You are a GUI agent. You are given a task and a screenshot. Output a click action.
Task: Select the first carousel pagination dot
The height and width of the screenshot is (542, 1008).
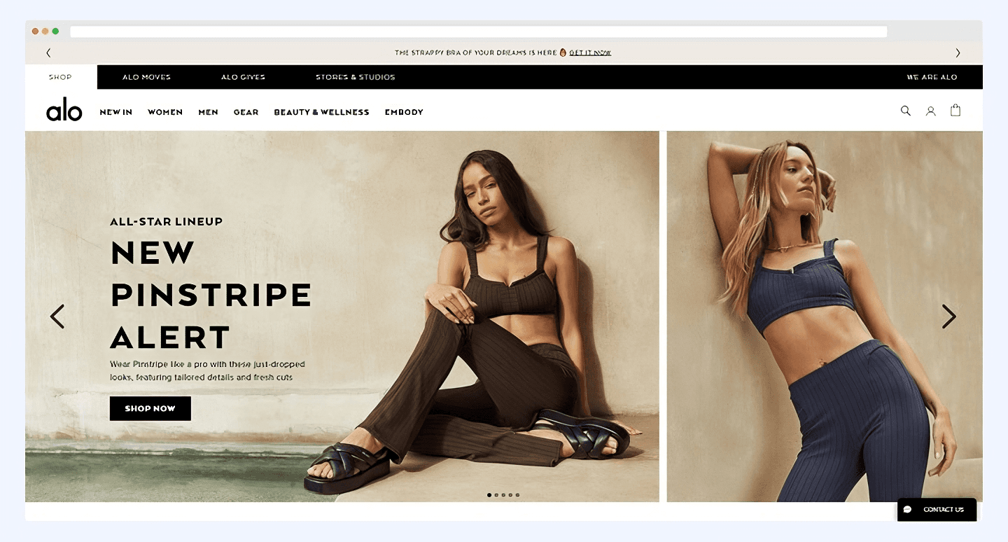click(489, 495)
